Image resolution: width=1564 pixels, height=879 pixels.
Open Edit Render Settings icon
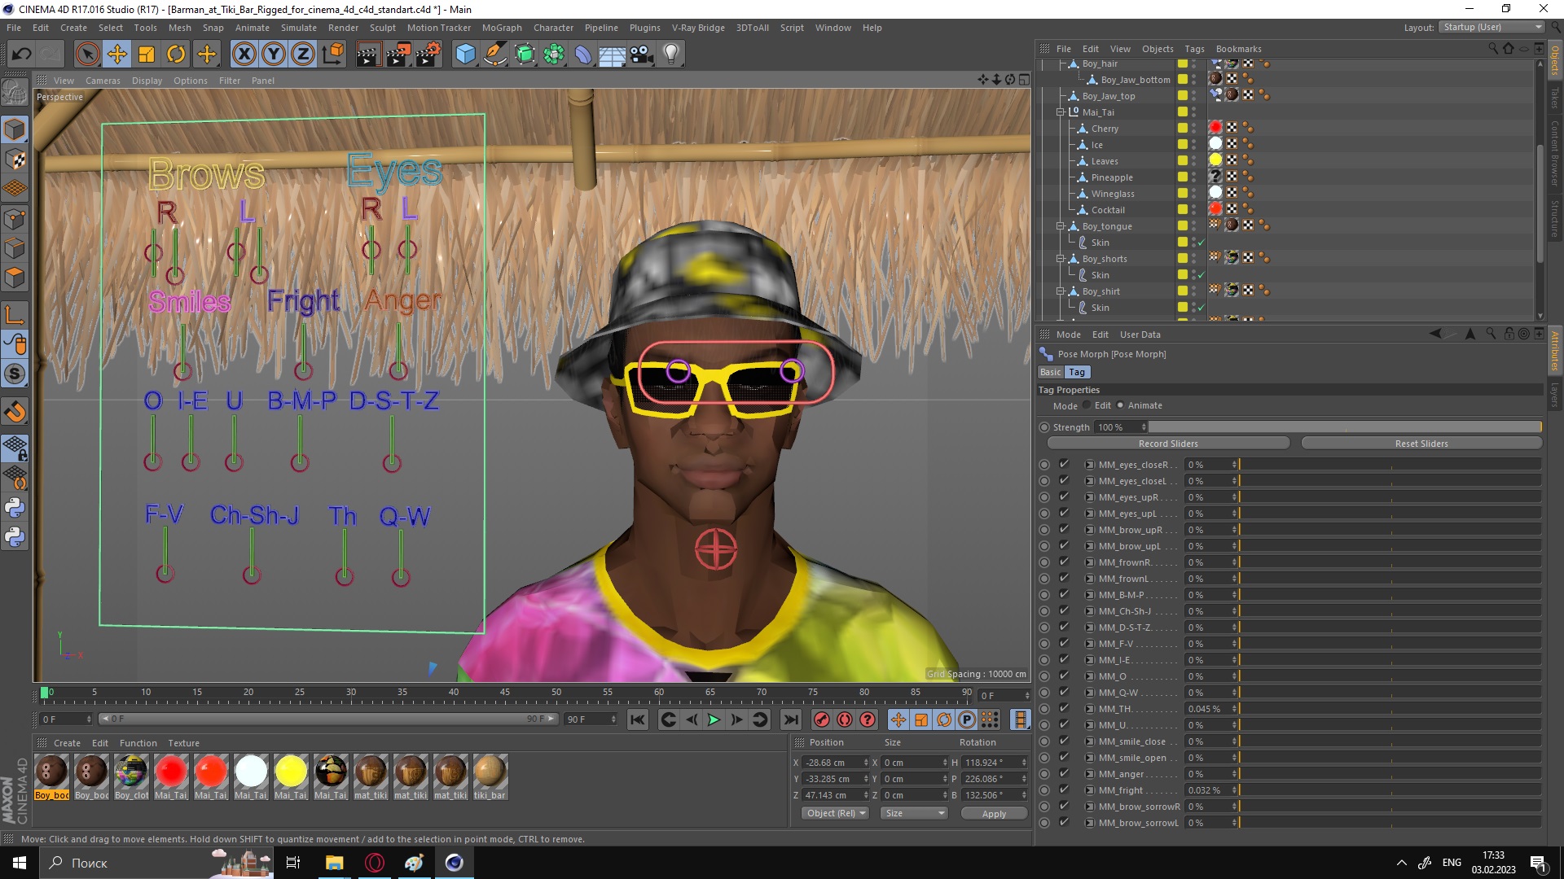(428, 55)
